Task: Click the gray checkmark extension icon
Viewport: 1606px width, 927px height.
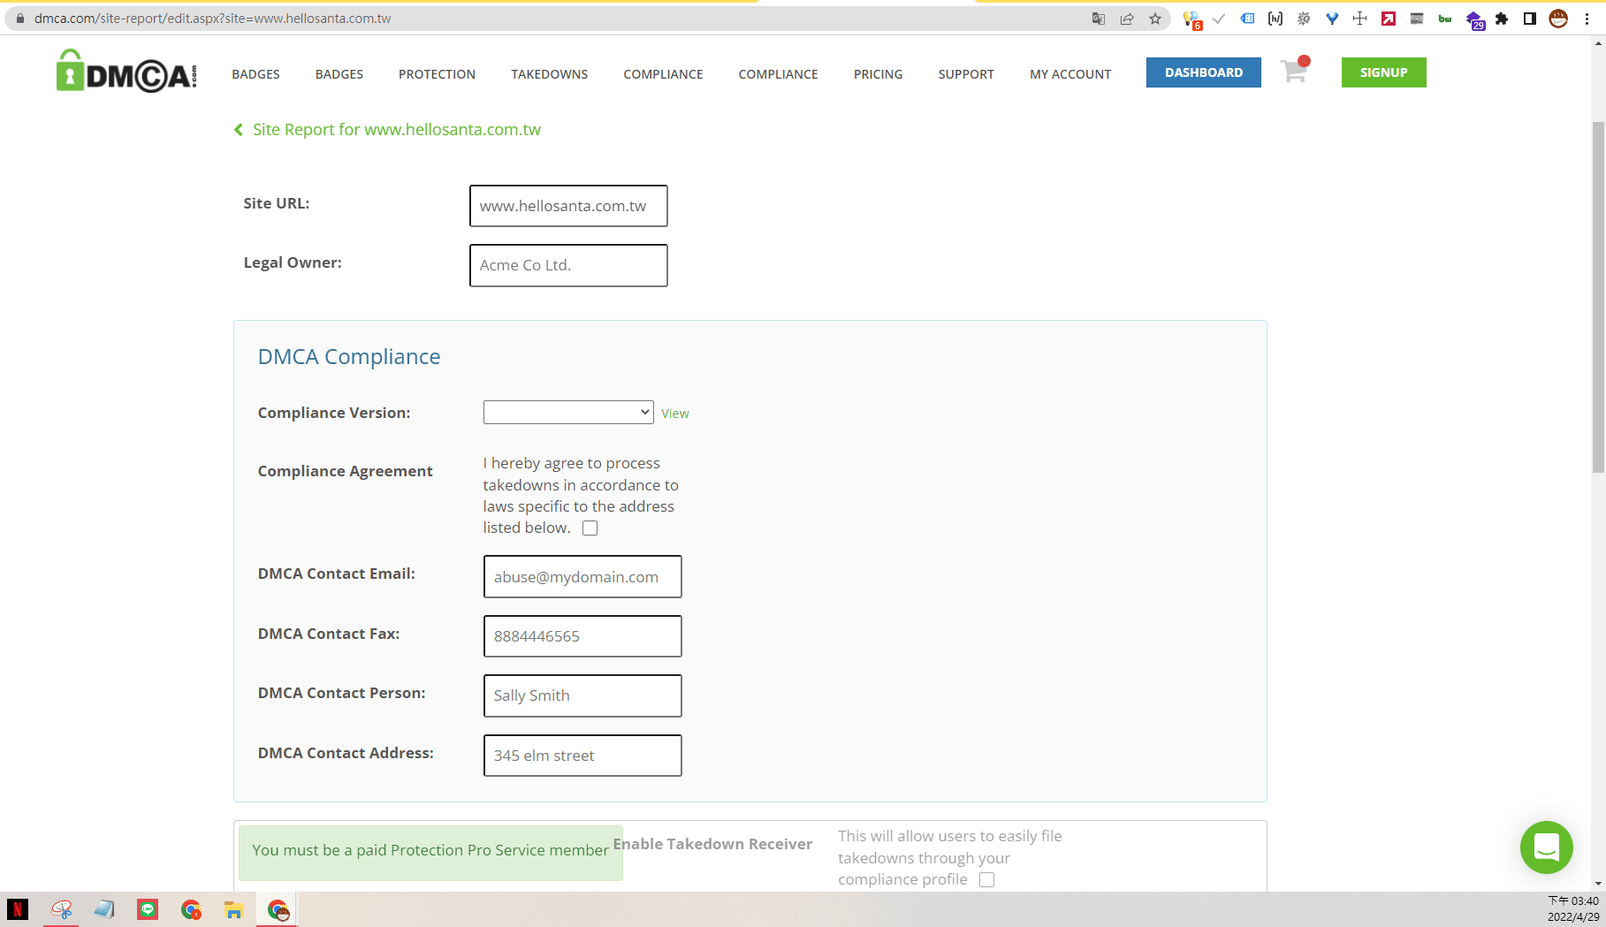Action: click(1219, 19)
